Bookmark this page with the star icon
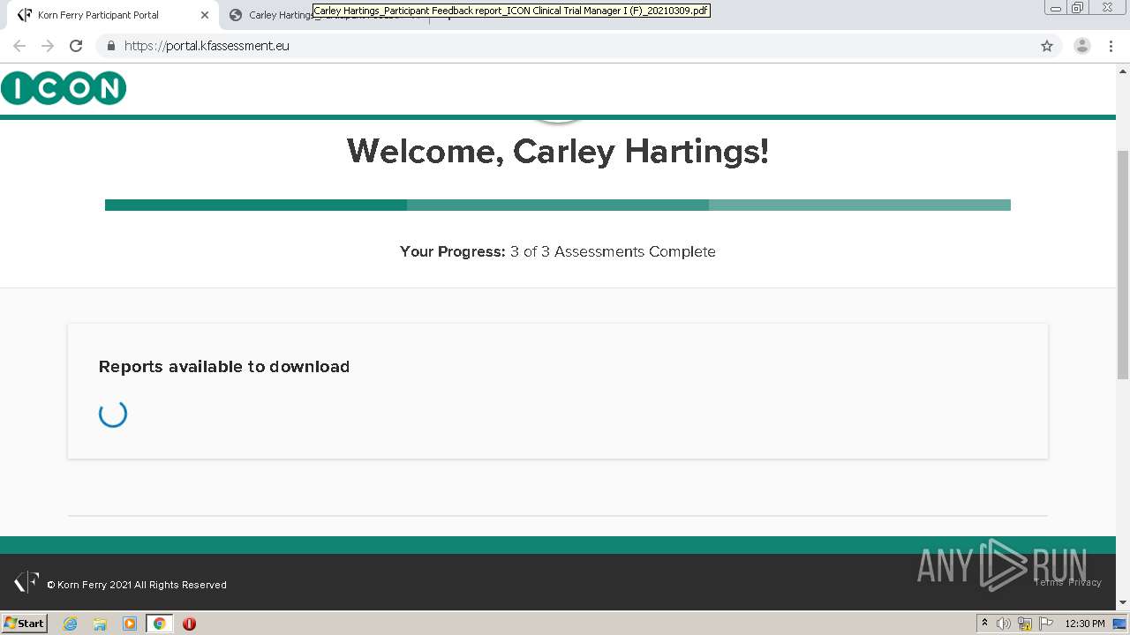This screenshot has width=1130, height=635. 1047,46
